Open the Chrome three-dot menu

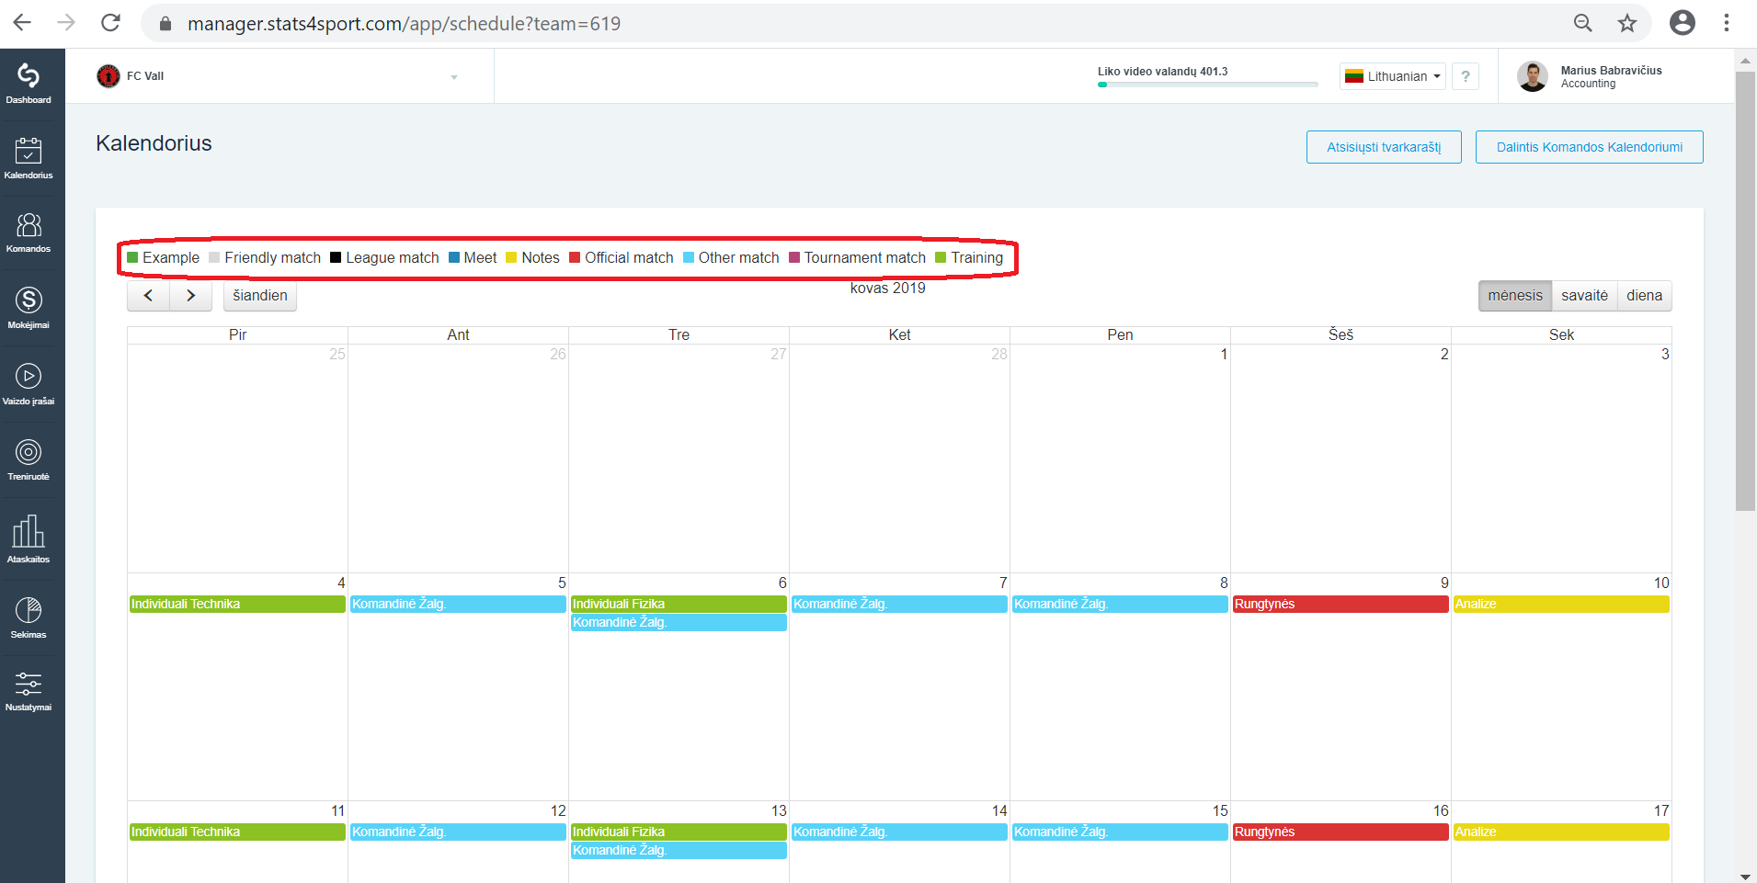[x=1727, y=23]
